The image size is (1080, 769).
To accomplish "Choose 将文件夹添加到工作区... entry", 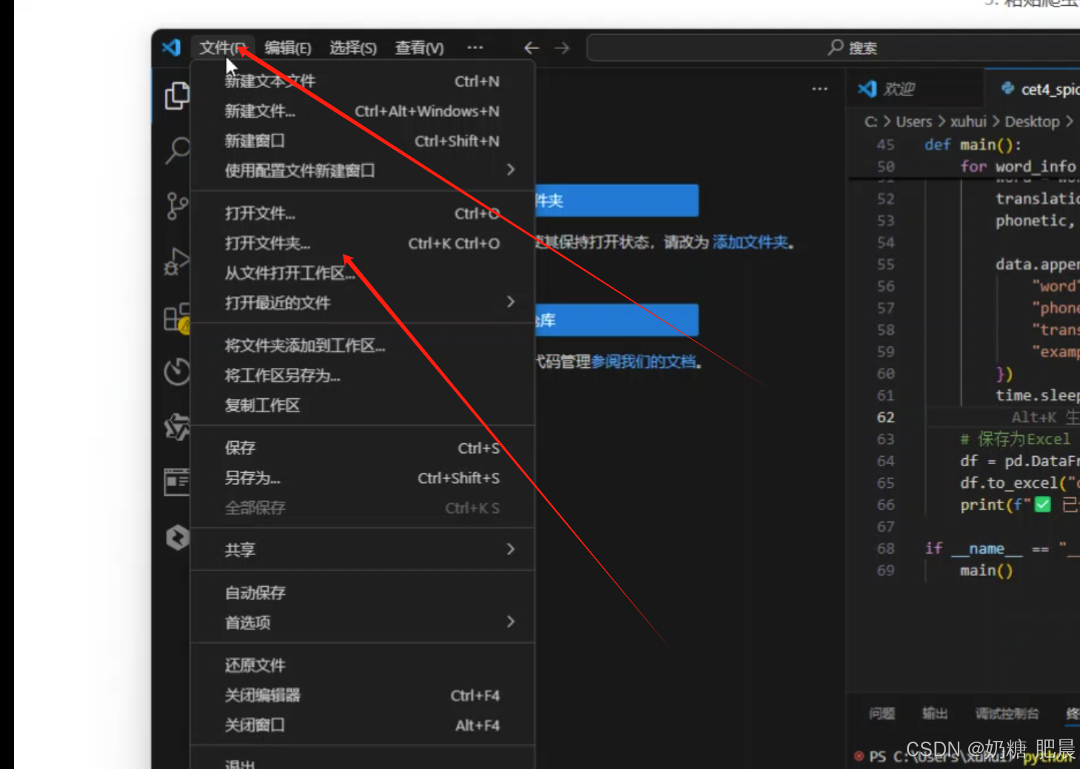I will [x=363, y=346].
